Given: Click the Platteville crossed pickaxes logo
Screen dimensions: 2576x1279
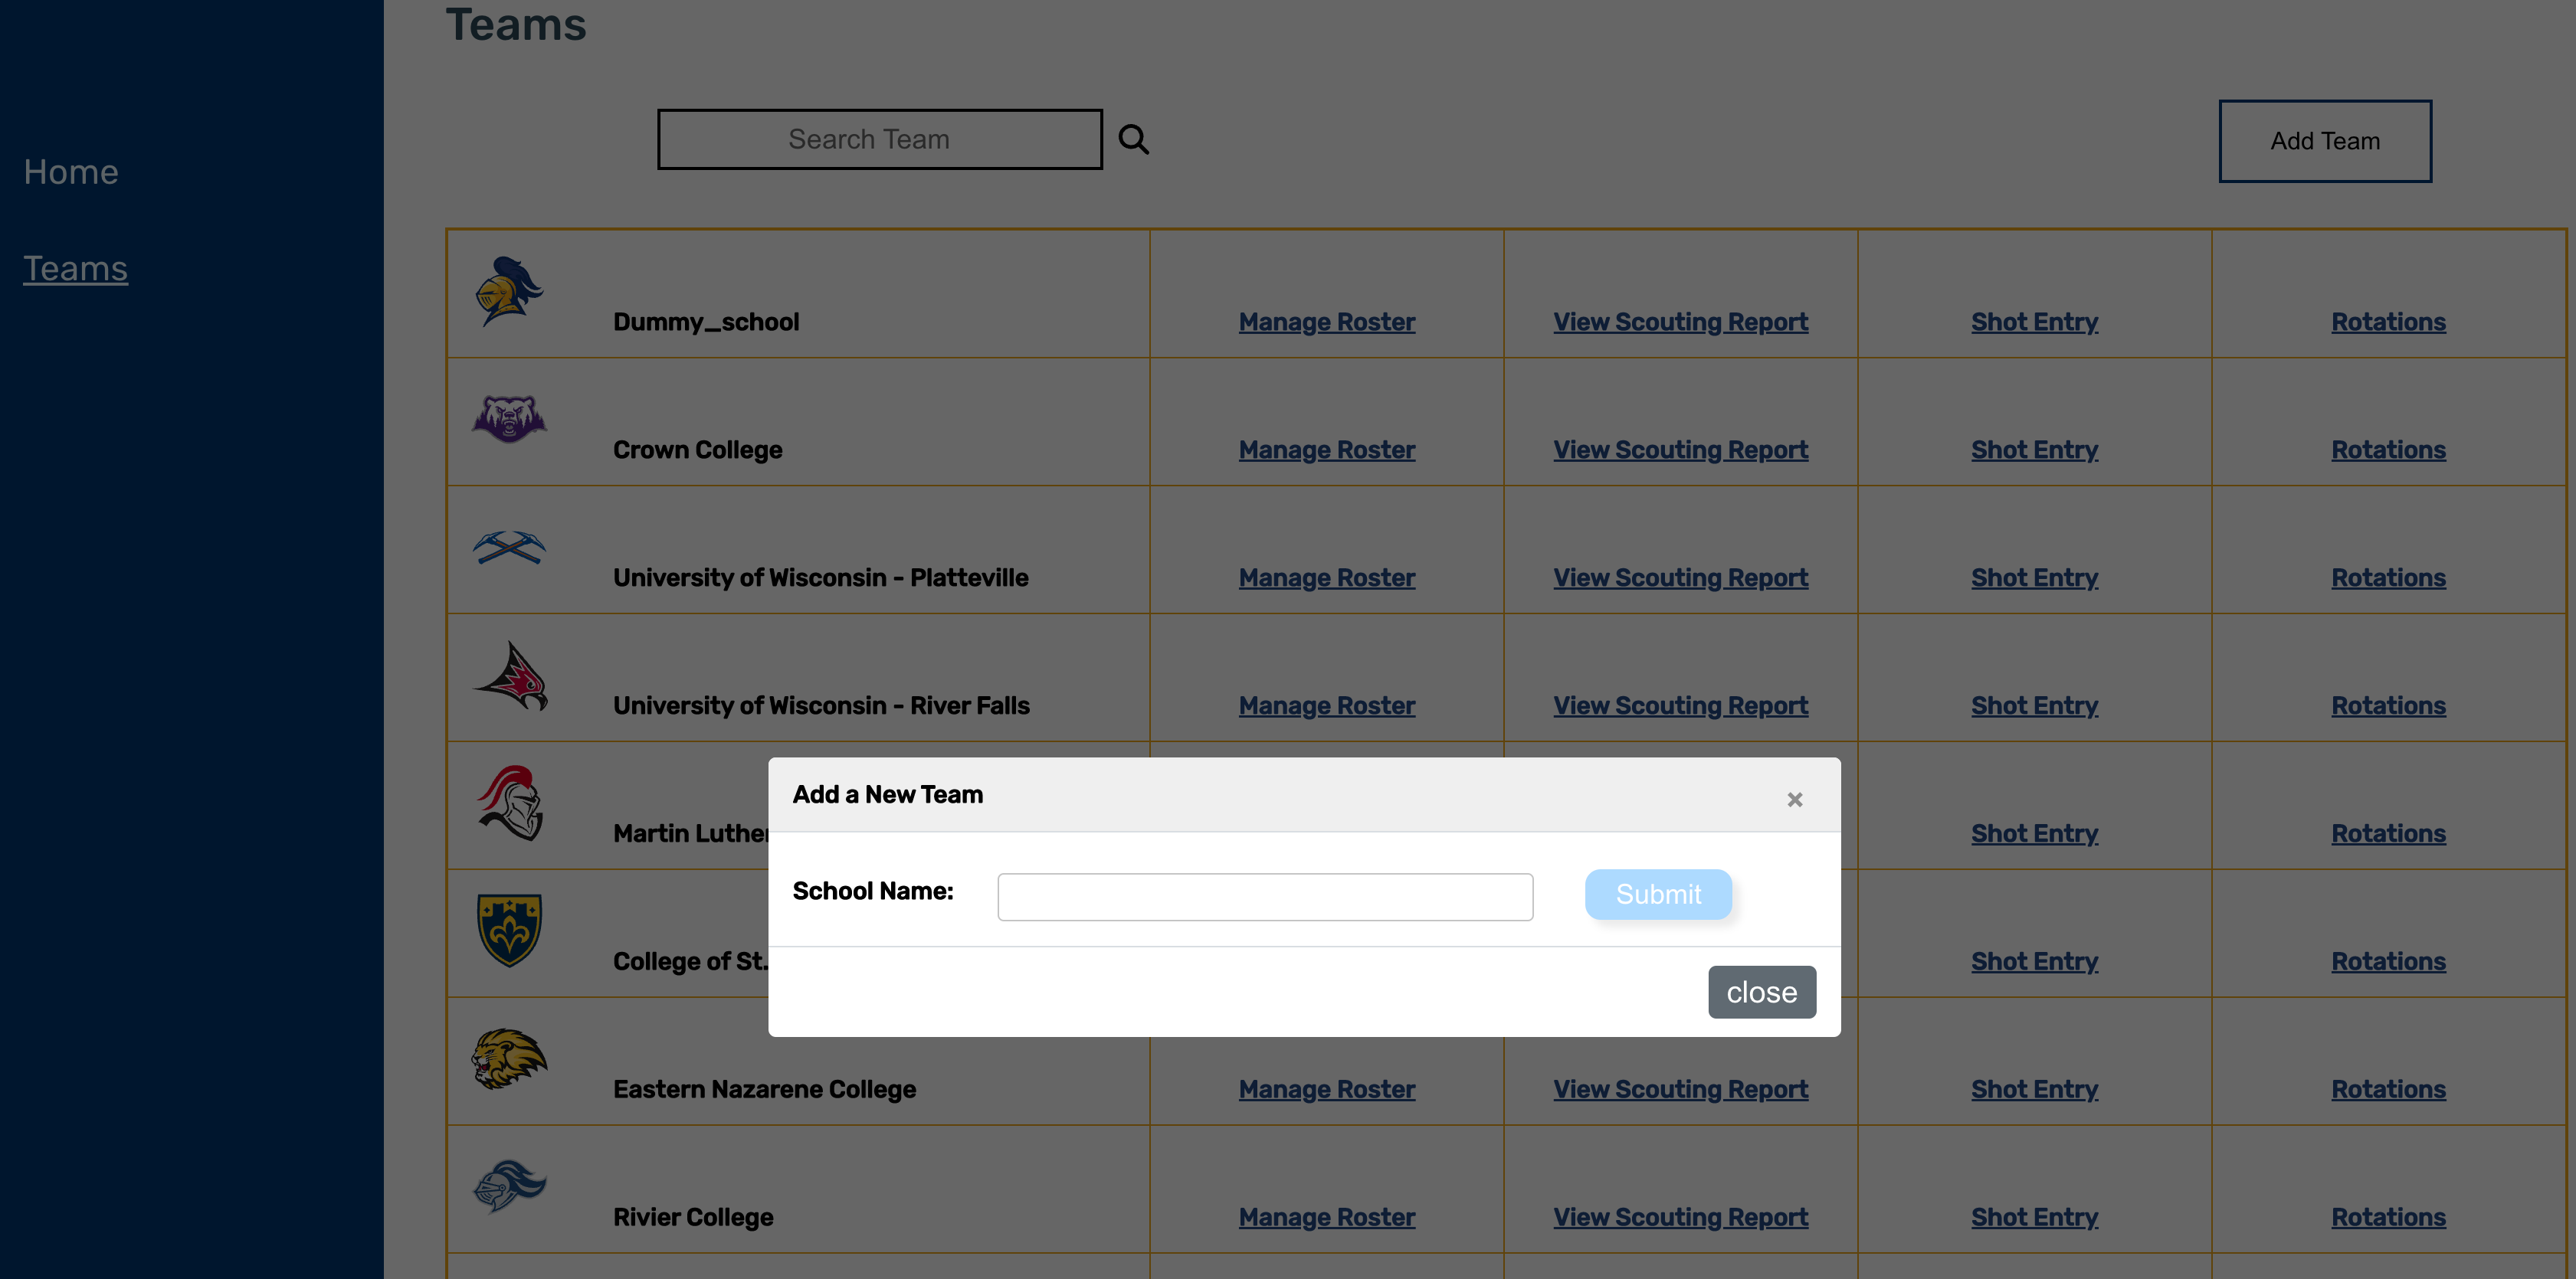Looking at the screenshot, I should click(x=509, y=548).
